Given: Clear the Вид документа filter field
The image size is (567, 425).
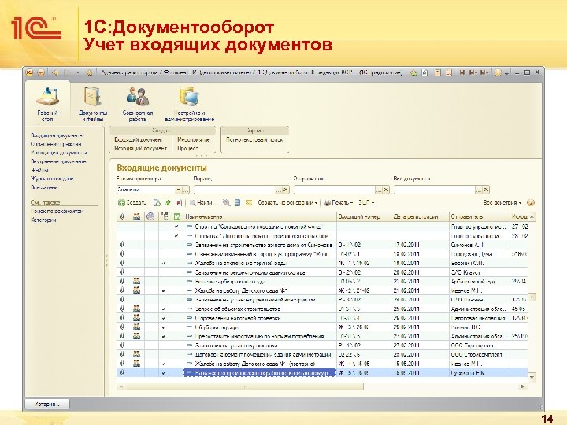Looking at the screenshot, I should click(x=486, y=190).
